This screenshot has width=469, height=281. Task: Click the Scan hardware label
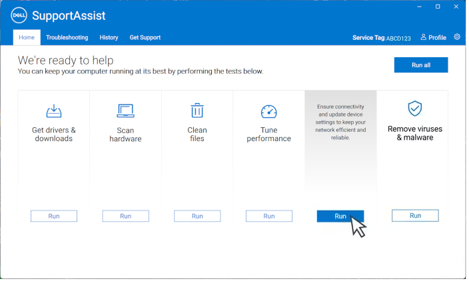[x=125, y=135]
